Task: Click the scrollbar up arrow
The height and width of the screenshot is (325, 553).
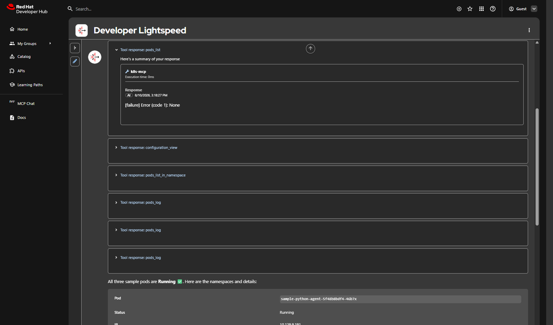Action: pyautogui.click(x=537, y=43)
